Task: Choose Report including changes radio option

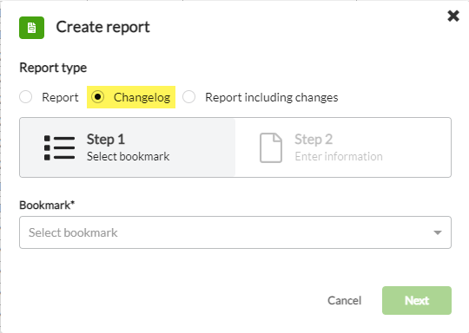Action: click(x=189, y=97)
